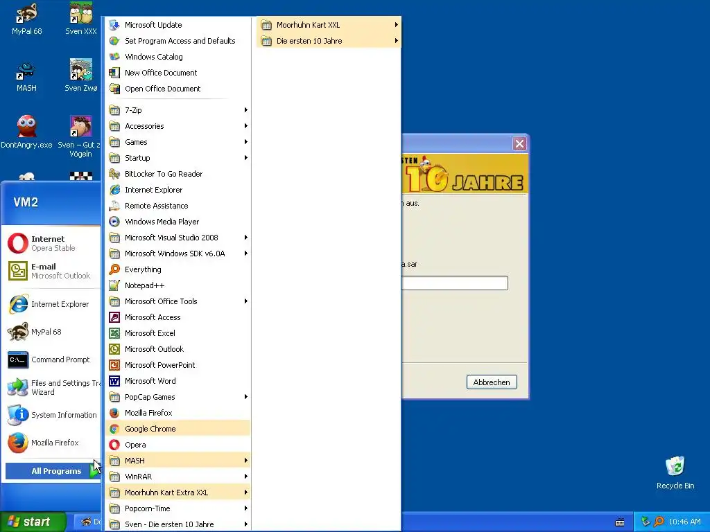
Task: Open E-mail Microsoft Outlook pinned entry
Action: point(52,271)
